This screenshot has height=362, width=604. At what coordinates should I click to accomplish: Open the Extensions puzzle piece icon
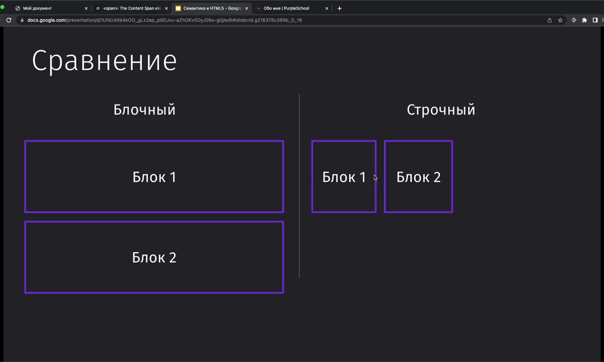click(584, 20)
